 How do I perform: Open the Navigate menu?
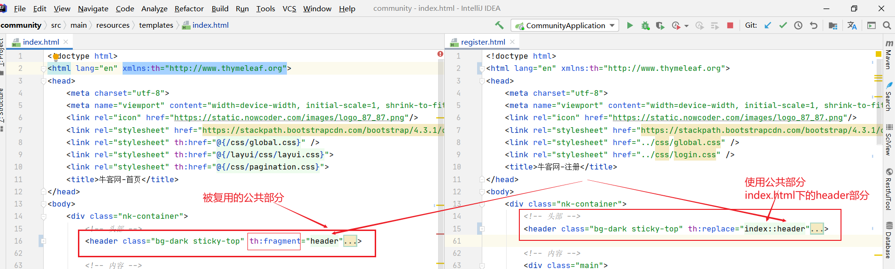93,8
